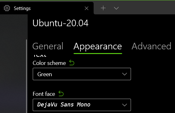The width and height of the screenshot is (175, 113).
Task: Click the Font face label
Action: pos(44,94)
